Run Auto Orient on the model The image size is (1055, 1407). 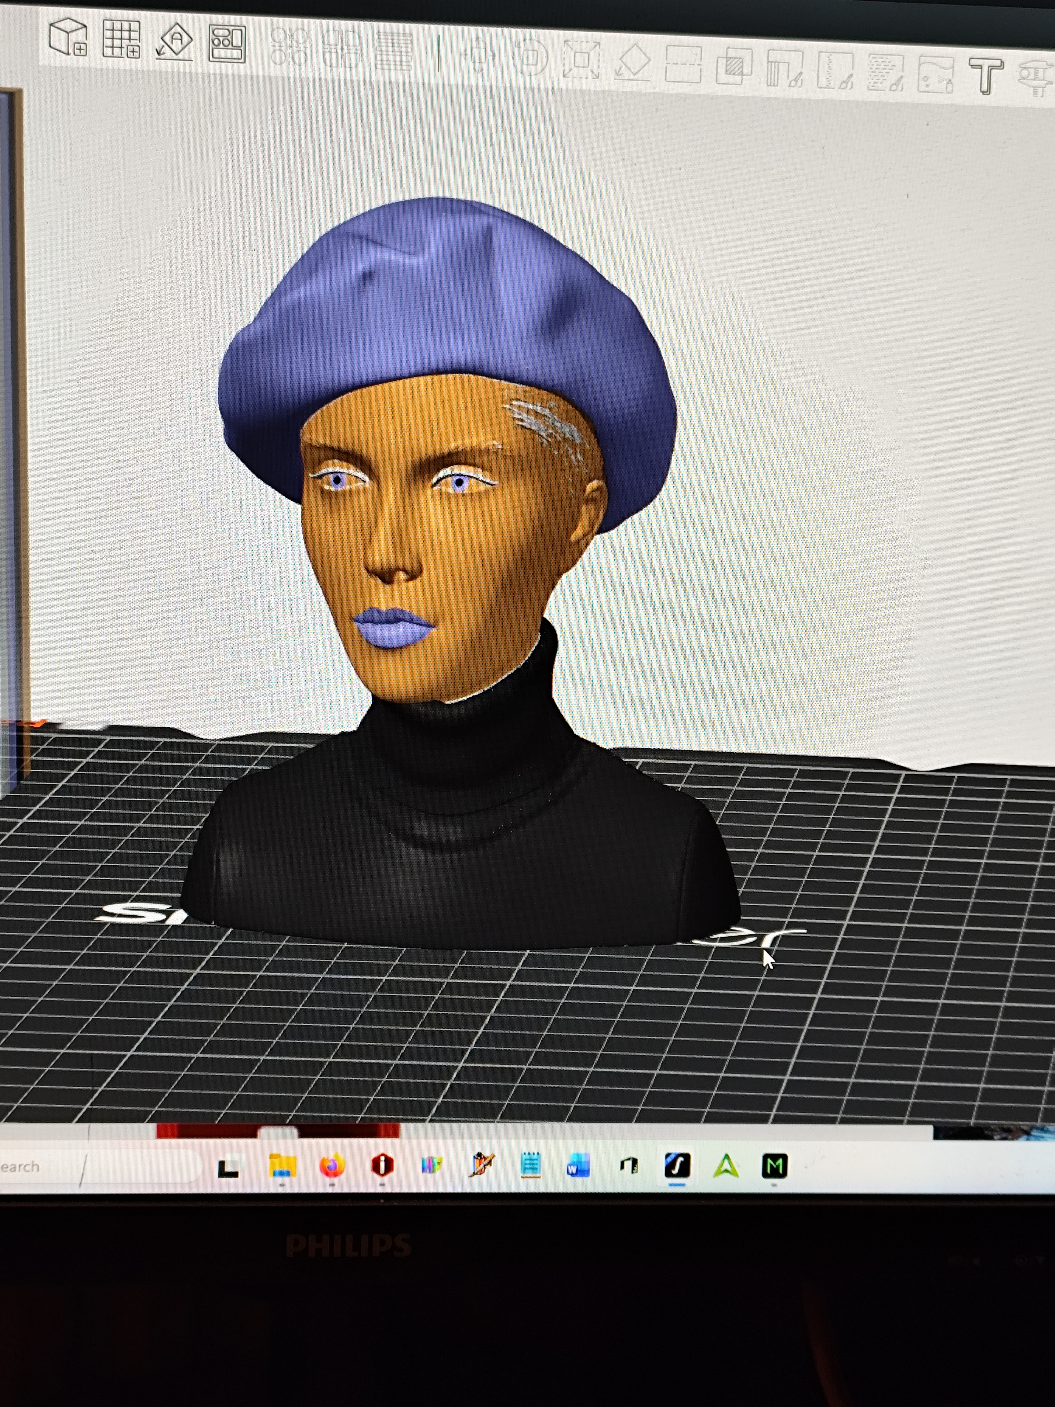[x=174, y=42]
